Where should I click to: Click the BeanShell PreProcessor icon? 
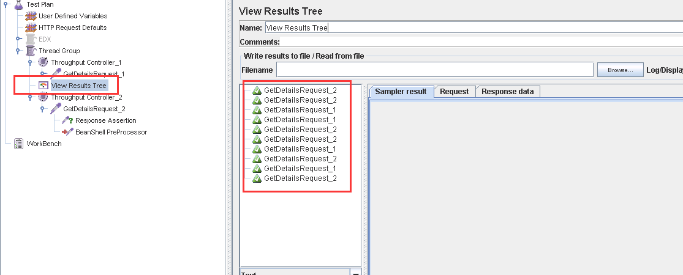click(67, 132)
